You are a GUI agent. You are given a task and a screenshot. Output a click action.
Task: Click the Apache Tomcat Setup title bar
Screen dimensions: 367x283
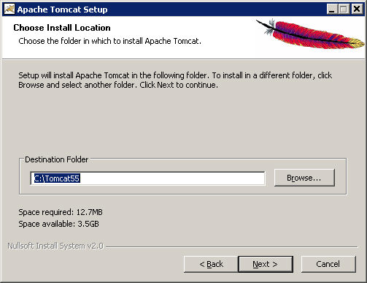(170, 10)
